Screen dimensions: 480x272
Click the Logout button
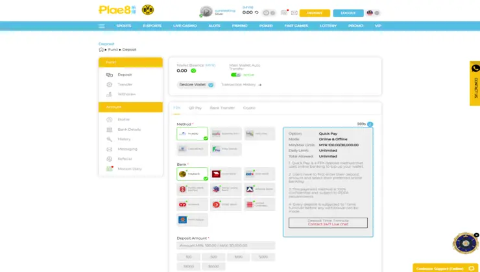(x=348, y=13)
